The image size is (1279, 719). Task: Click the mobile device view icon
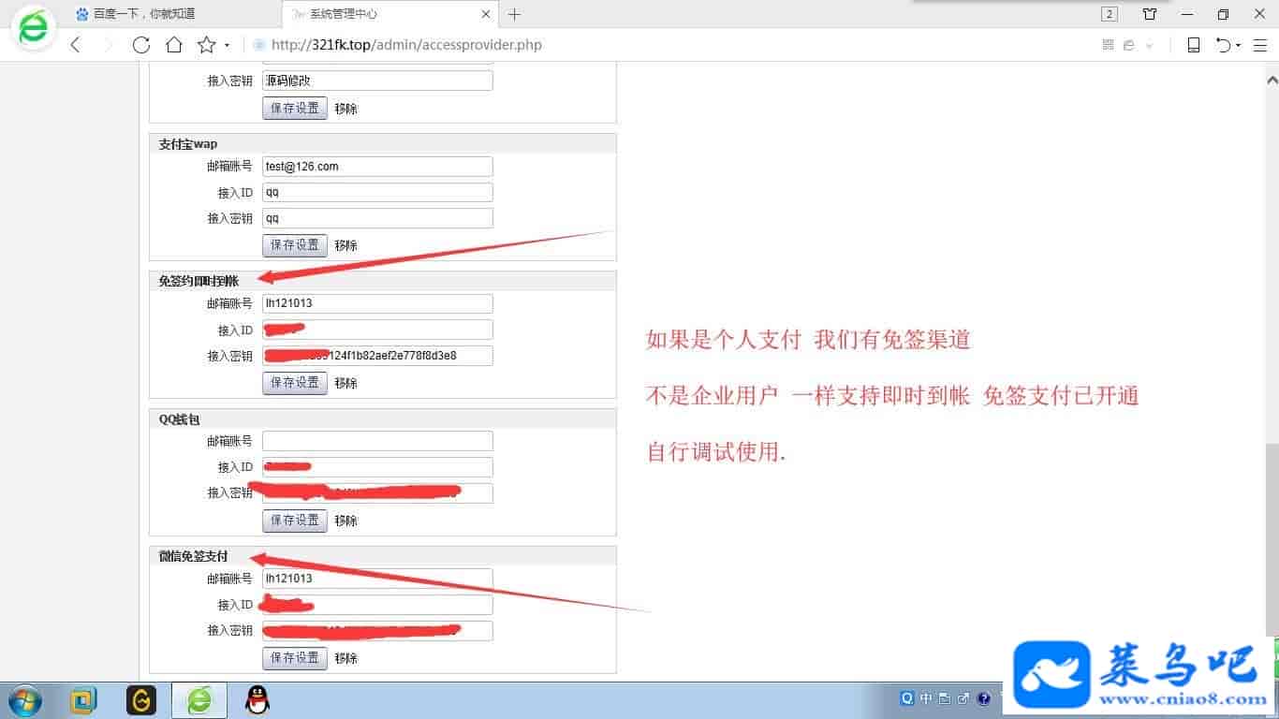1194,45
